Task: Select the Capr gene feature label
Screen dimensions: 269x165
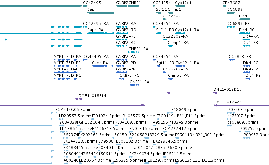Action: point(92,9)
